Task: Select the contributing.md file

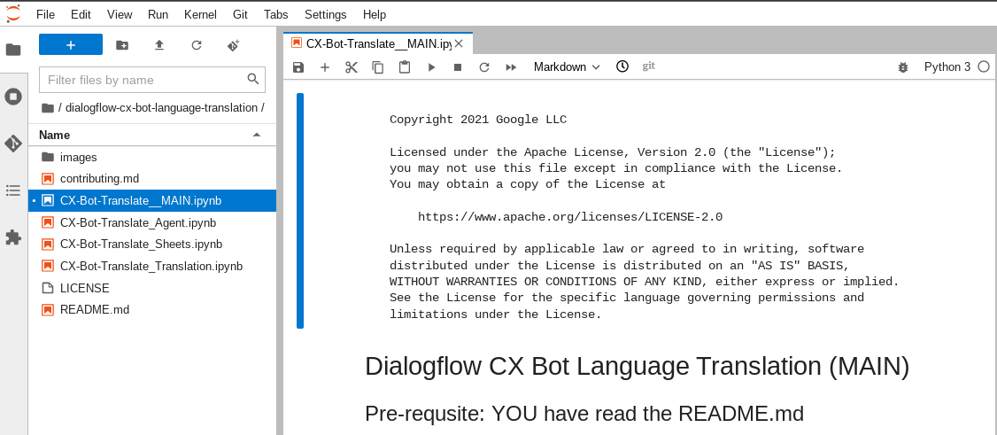Action: tap(152, 179)
